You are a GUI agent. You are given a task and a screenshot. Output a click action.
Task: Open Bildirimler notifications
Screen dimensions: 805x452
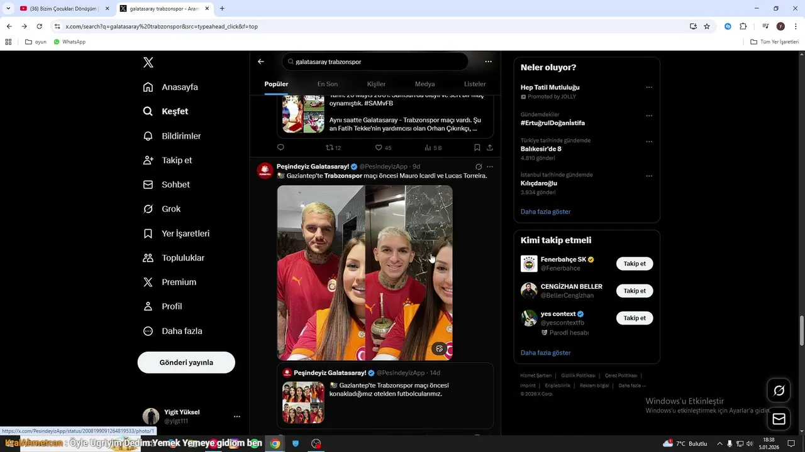pyautogui.click(x=172, y=136)
